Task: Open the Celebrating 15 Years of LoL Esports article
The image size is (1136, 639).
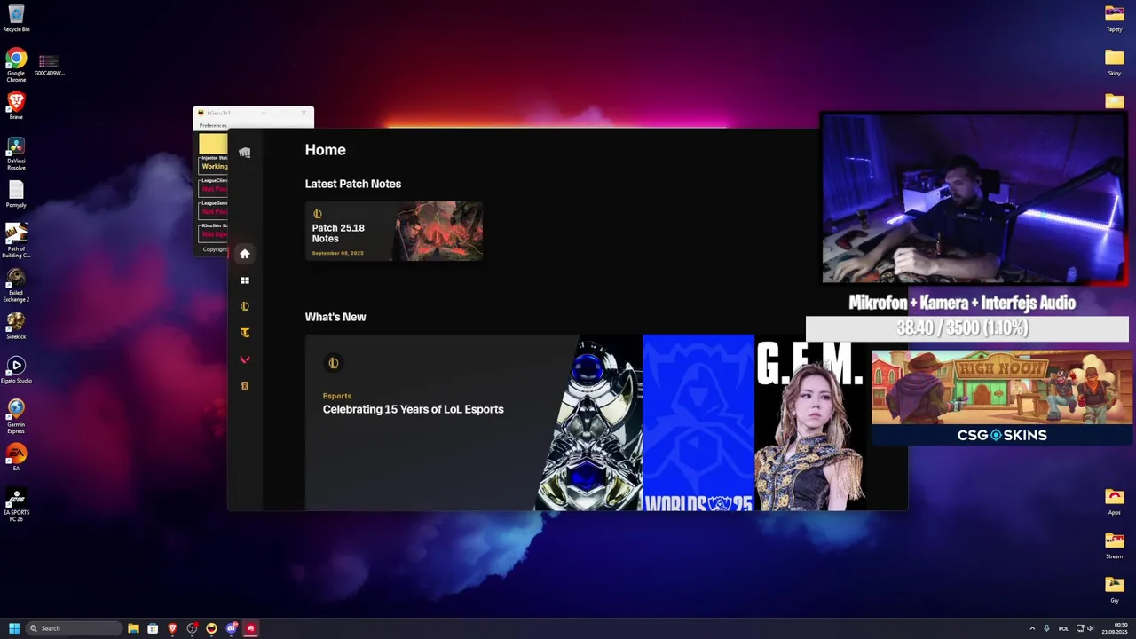Action: click(413, 409)
